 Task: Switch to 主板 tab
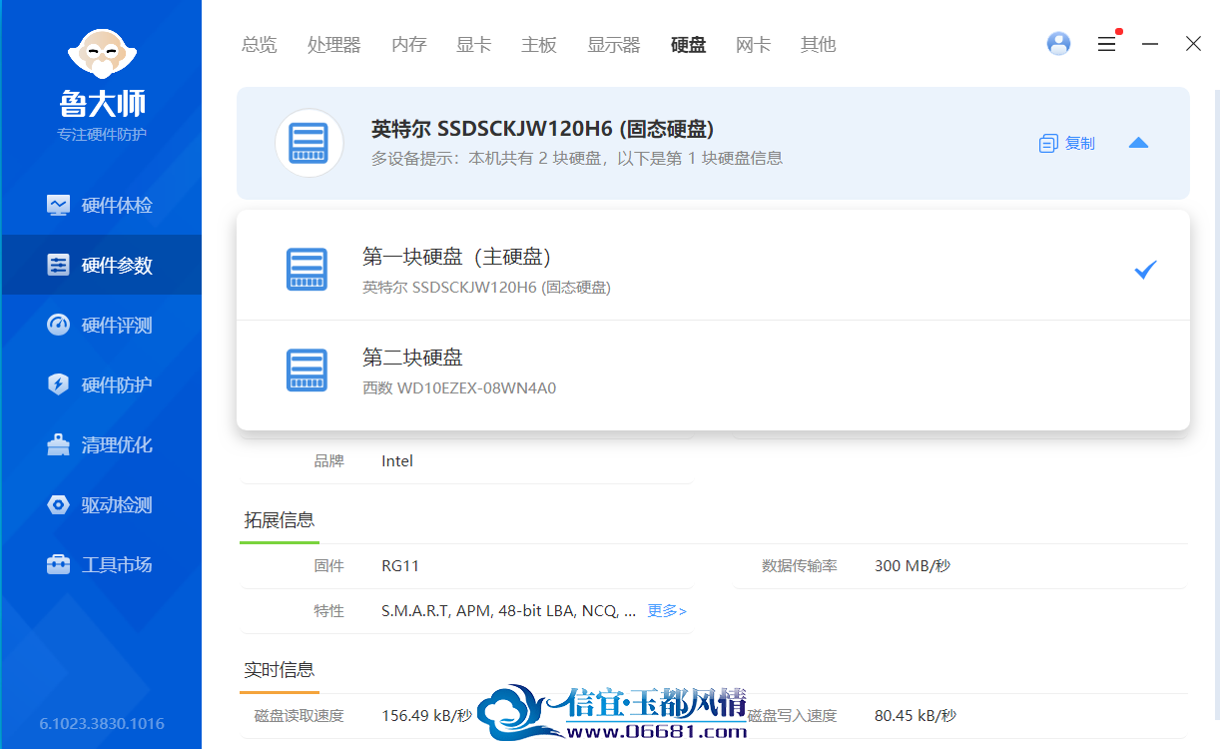(539, 45)
